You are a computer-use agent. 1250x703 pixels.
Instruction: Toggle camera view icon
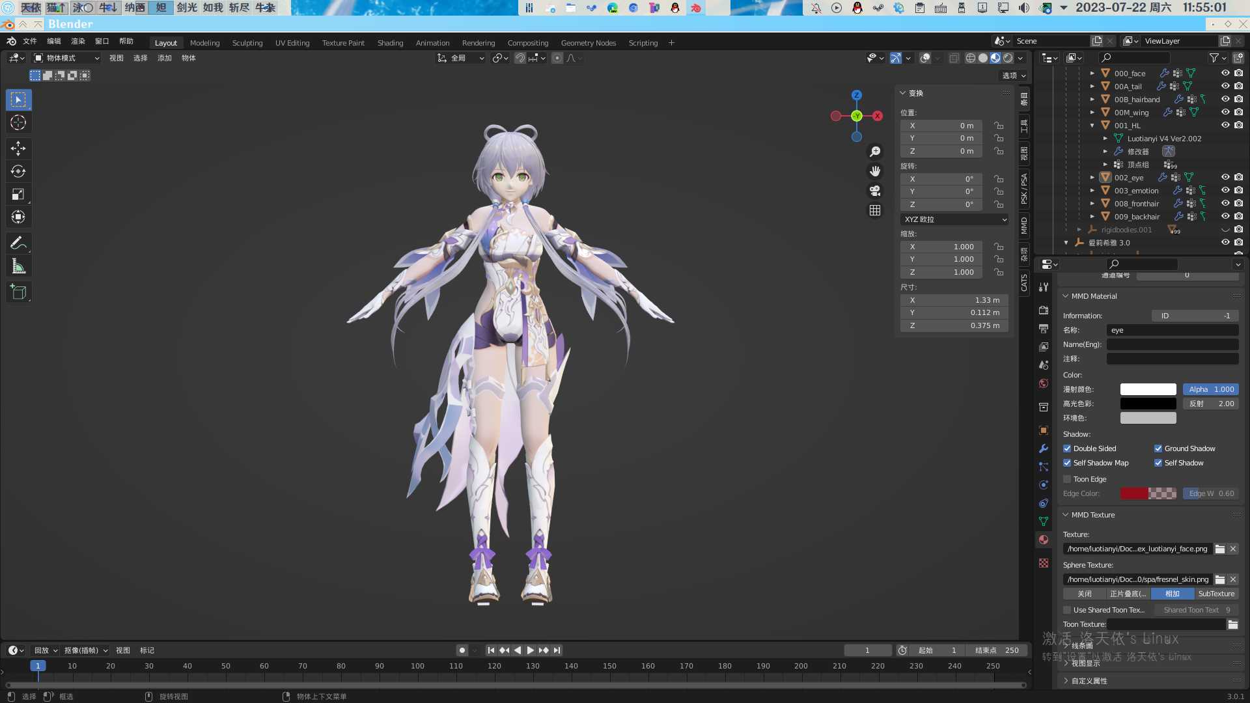(x=875, y=191)
